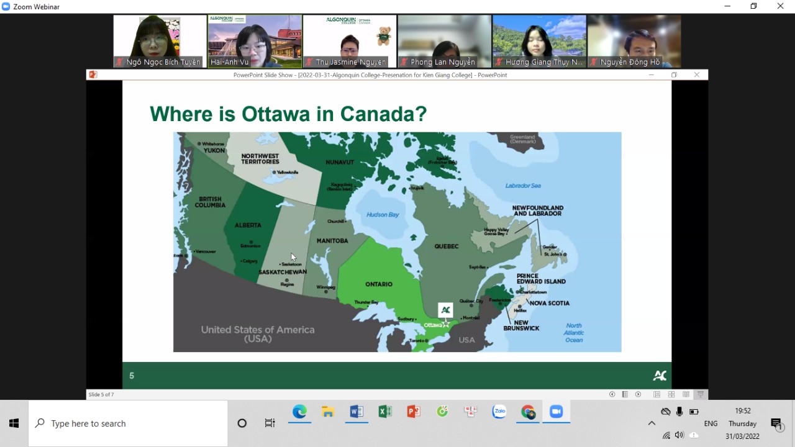The image size is (795, 447).
Task: Advance to next slide using status bar arrow
Action: tap(638, 394)
